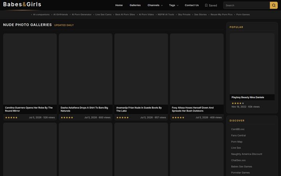The width and height of the screenshot is (281, 176).
Task: Rate the Anamarija Frlan gallery using stars
Action: click(123, 118)
